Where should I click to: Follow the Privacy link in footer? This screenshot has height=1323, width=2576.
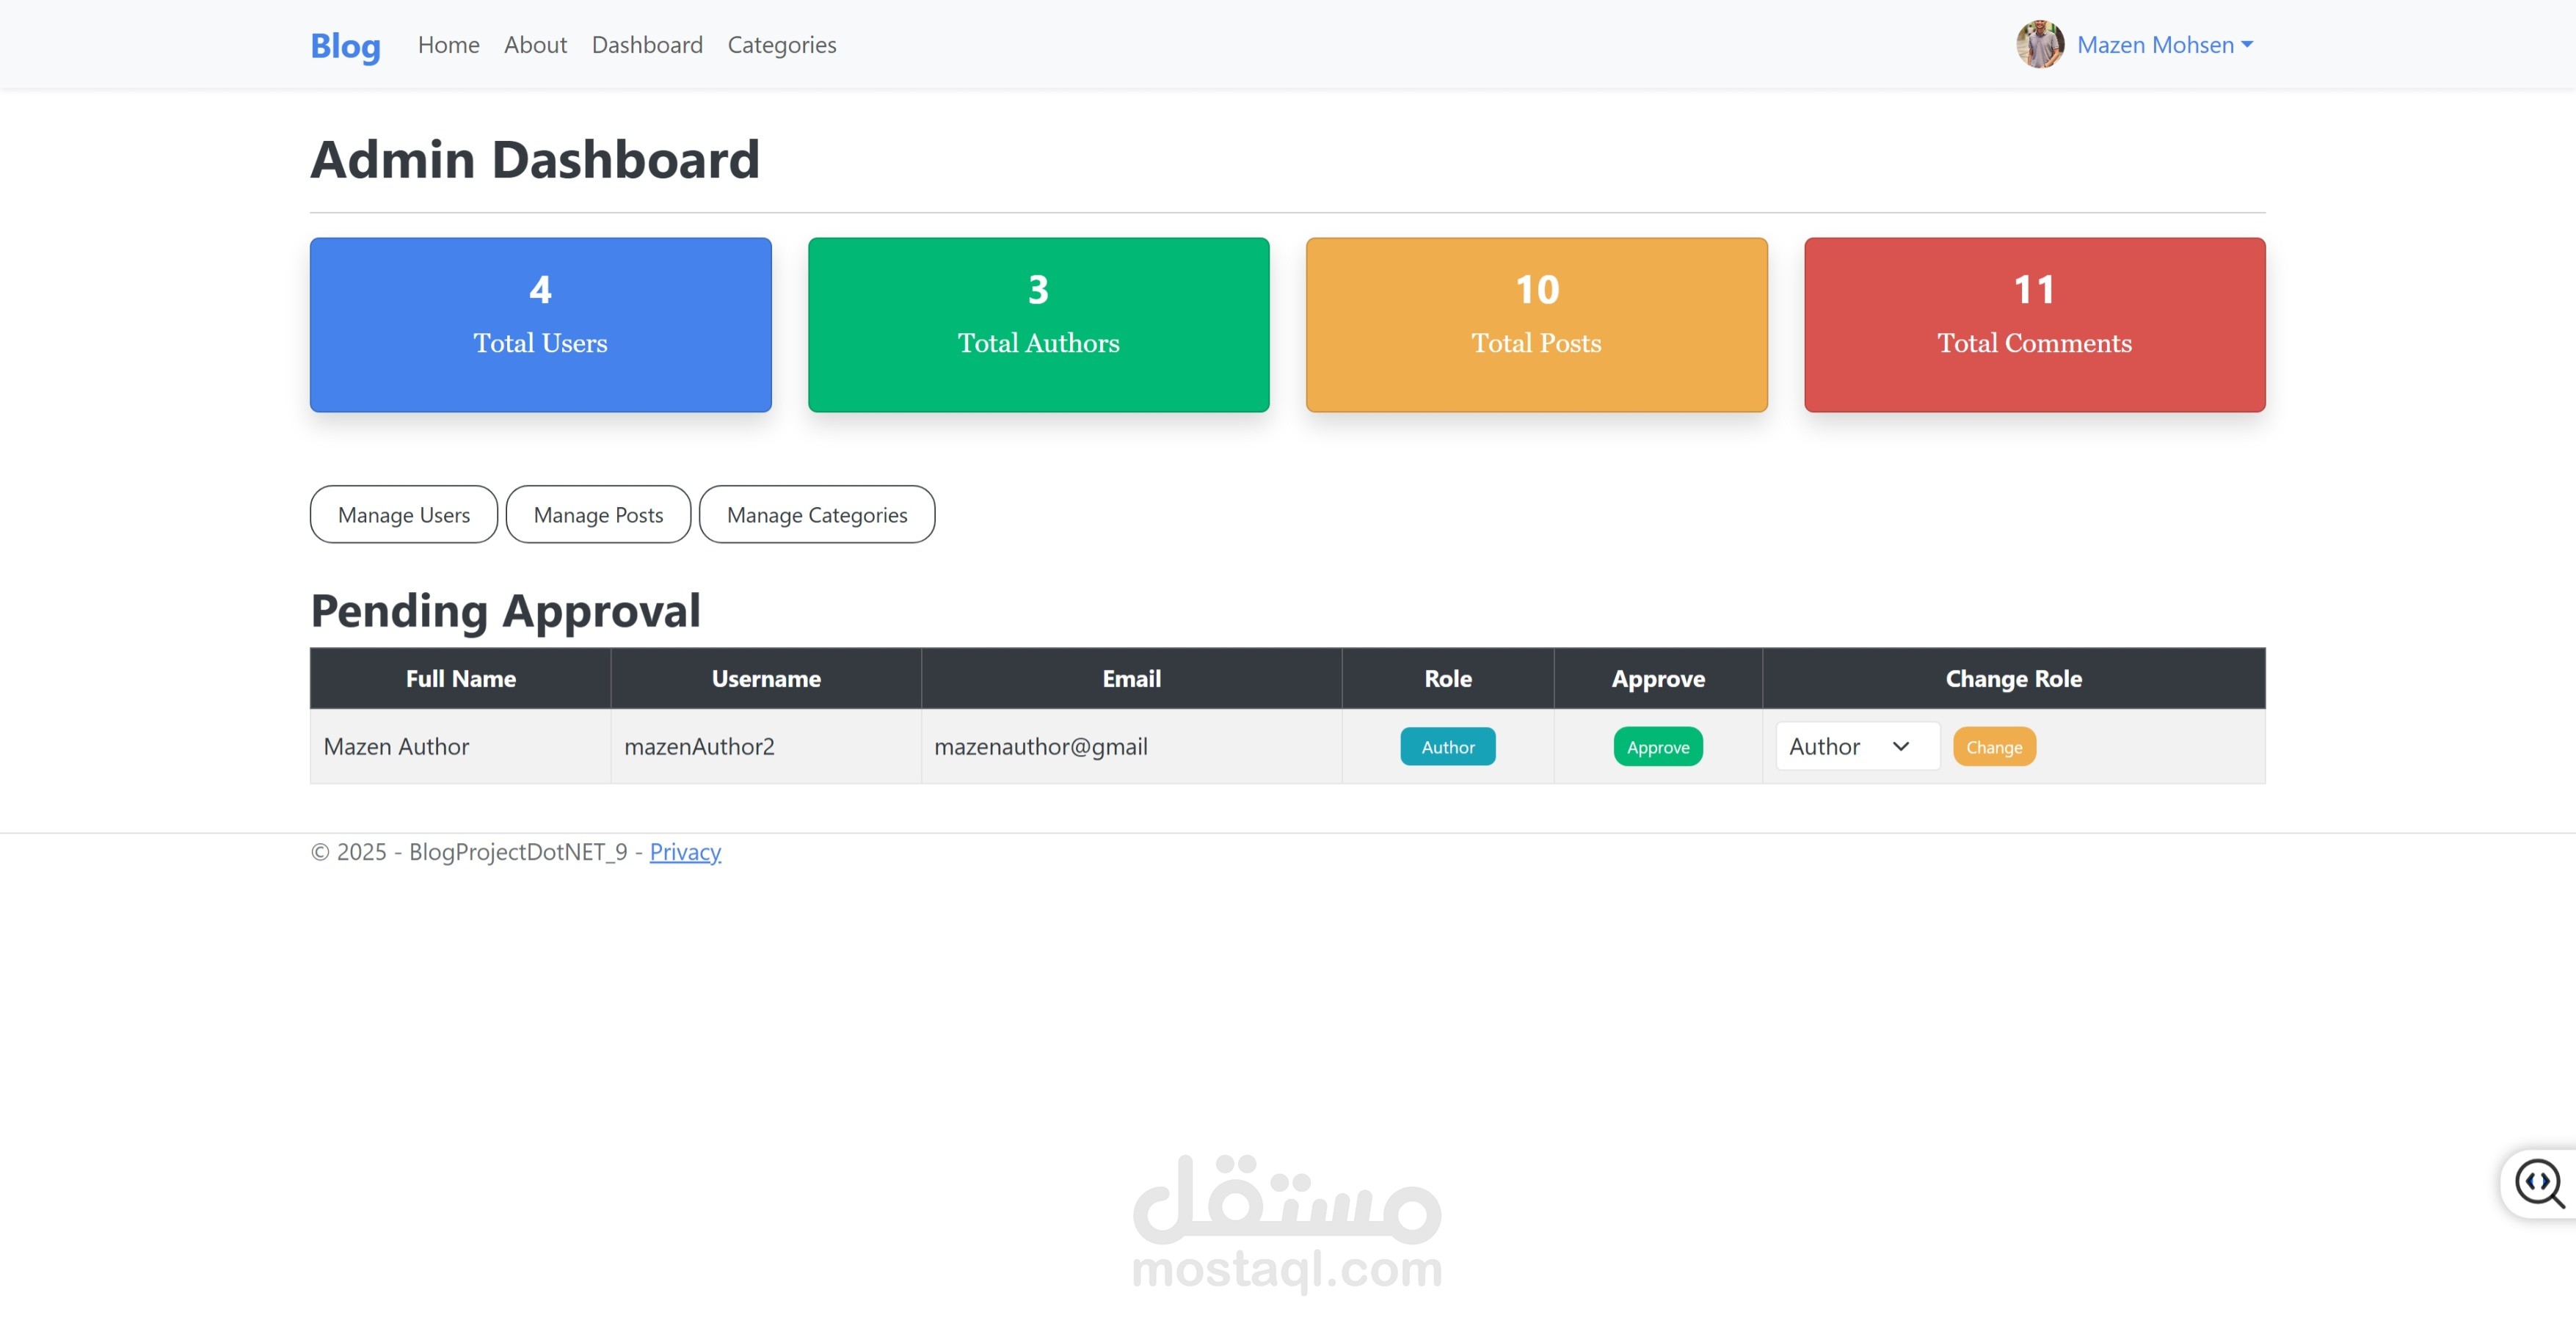[685, 851]
